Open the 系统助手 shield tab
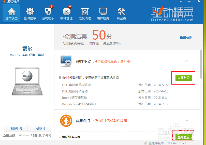The width and height of the screenshot is (206, 145). pos(48,13)
